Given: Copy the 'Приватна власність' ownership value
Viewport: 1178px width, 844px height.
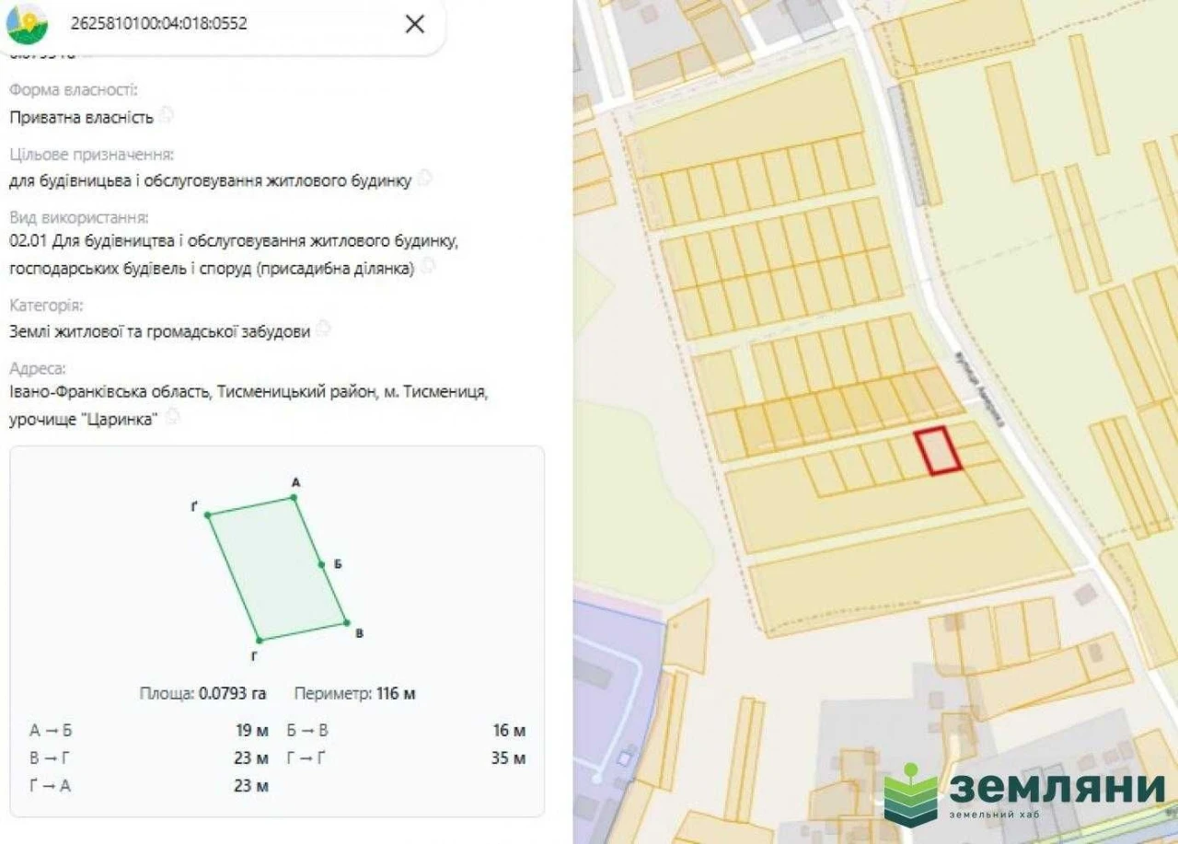Looking at the screenshot, I should coord(166,116).
